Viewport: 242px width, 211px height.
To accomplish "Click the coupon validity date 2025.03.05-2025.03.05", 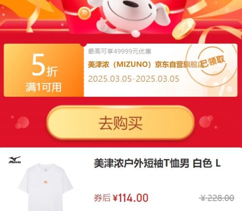I will [x=134, y=79].
